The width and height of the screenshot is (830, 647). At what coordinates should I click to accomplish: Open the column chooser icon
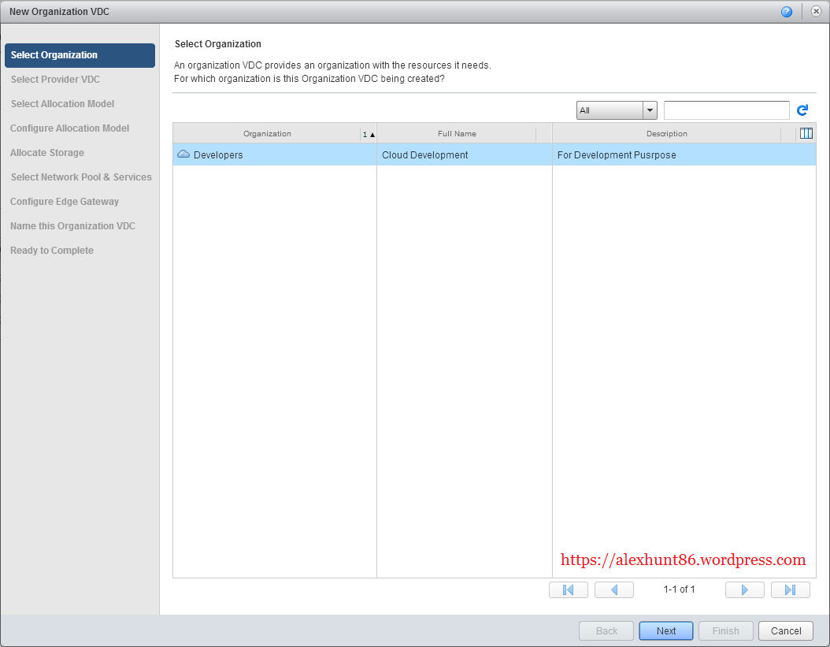click(x=806, y=134)
